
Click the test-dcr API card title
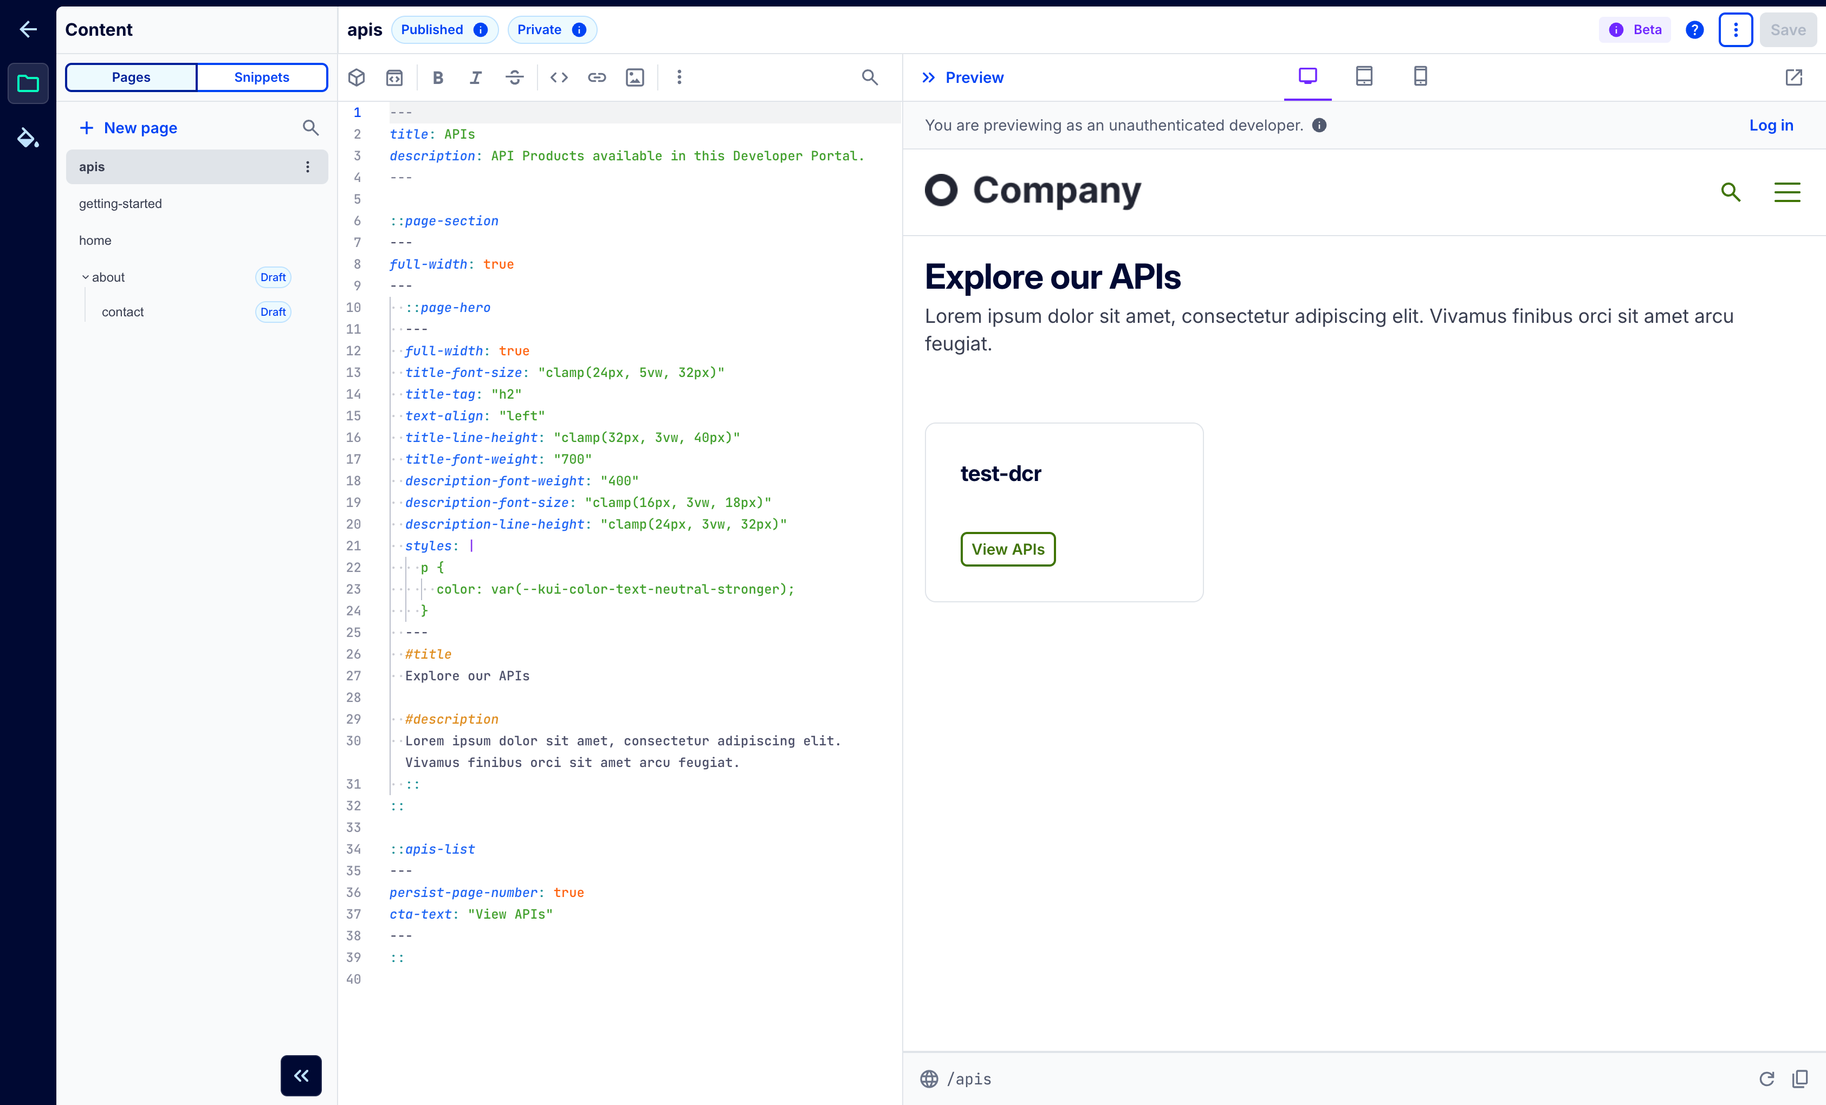tap(1000, 473)
